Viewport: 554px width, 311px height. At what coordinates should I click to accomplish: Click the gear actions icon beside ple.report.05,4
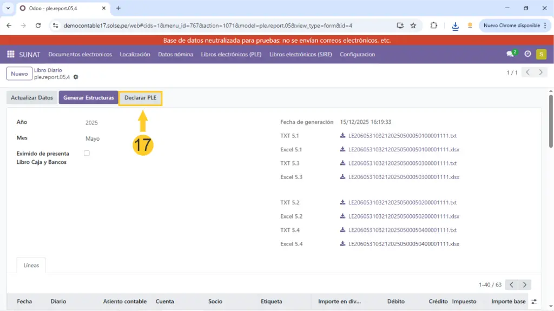click(76, 77)
